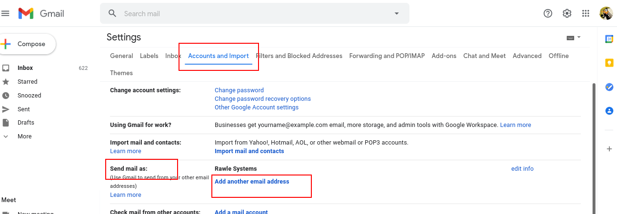Open Google Contacts in side panel
Viewport: 617px width, 214px height.
point(609,111)
